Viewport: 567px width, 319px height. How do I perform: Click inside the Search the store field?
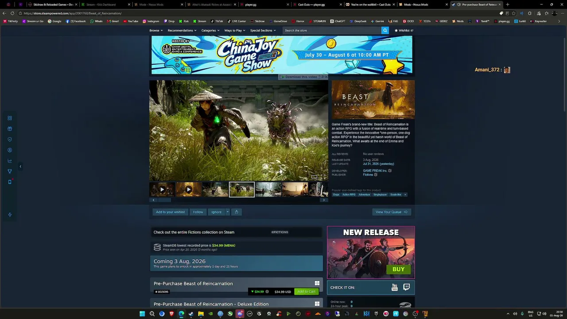tap(332, 31)
